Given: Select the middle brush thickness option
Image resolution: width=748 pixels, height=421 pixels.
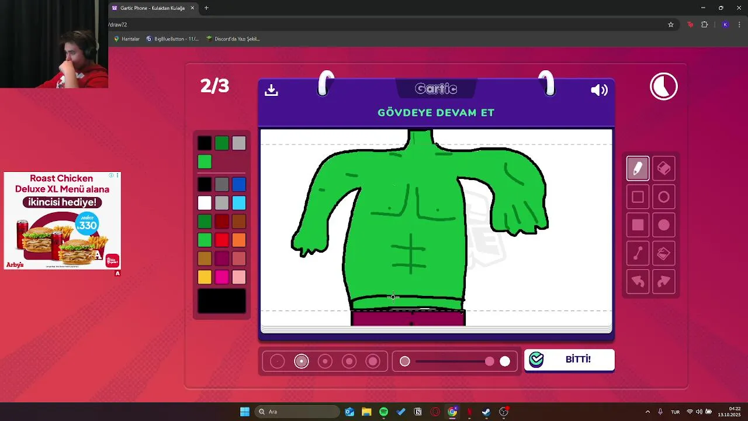Looking at the screenshot, I should [325, 361].
